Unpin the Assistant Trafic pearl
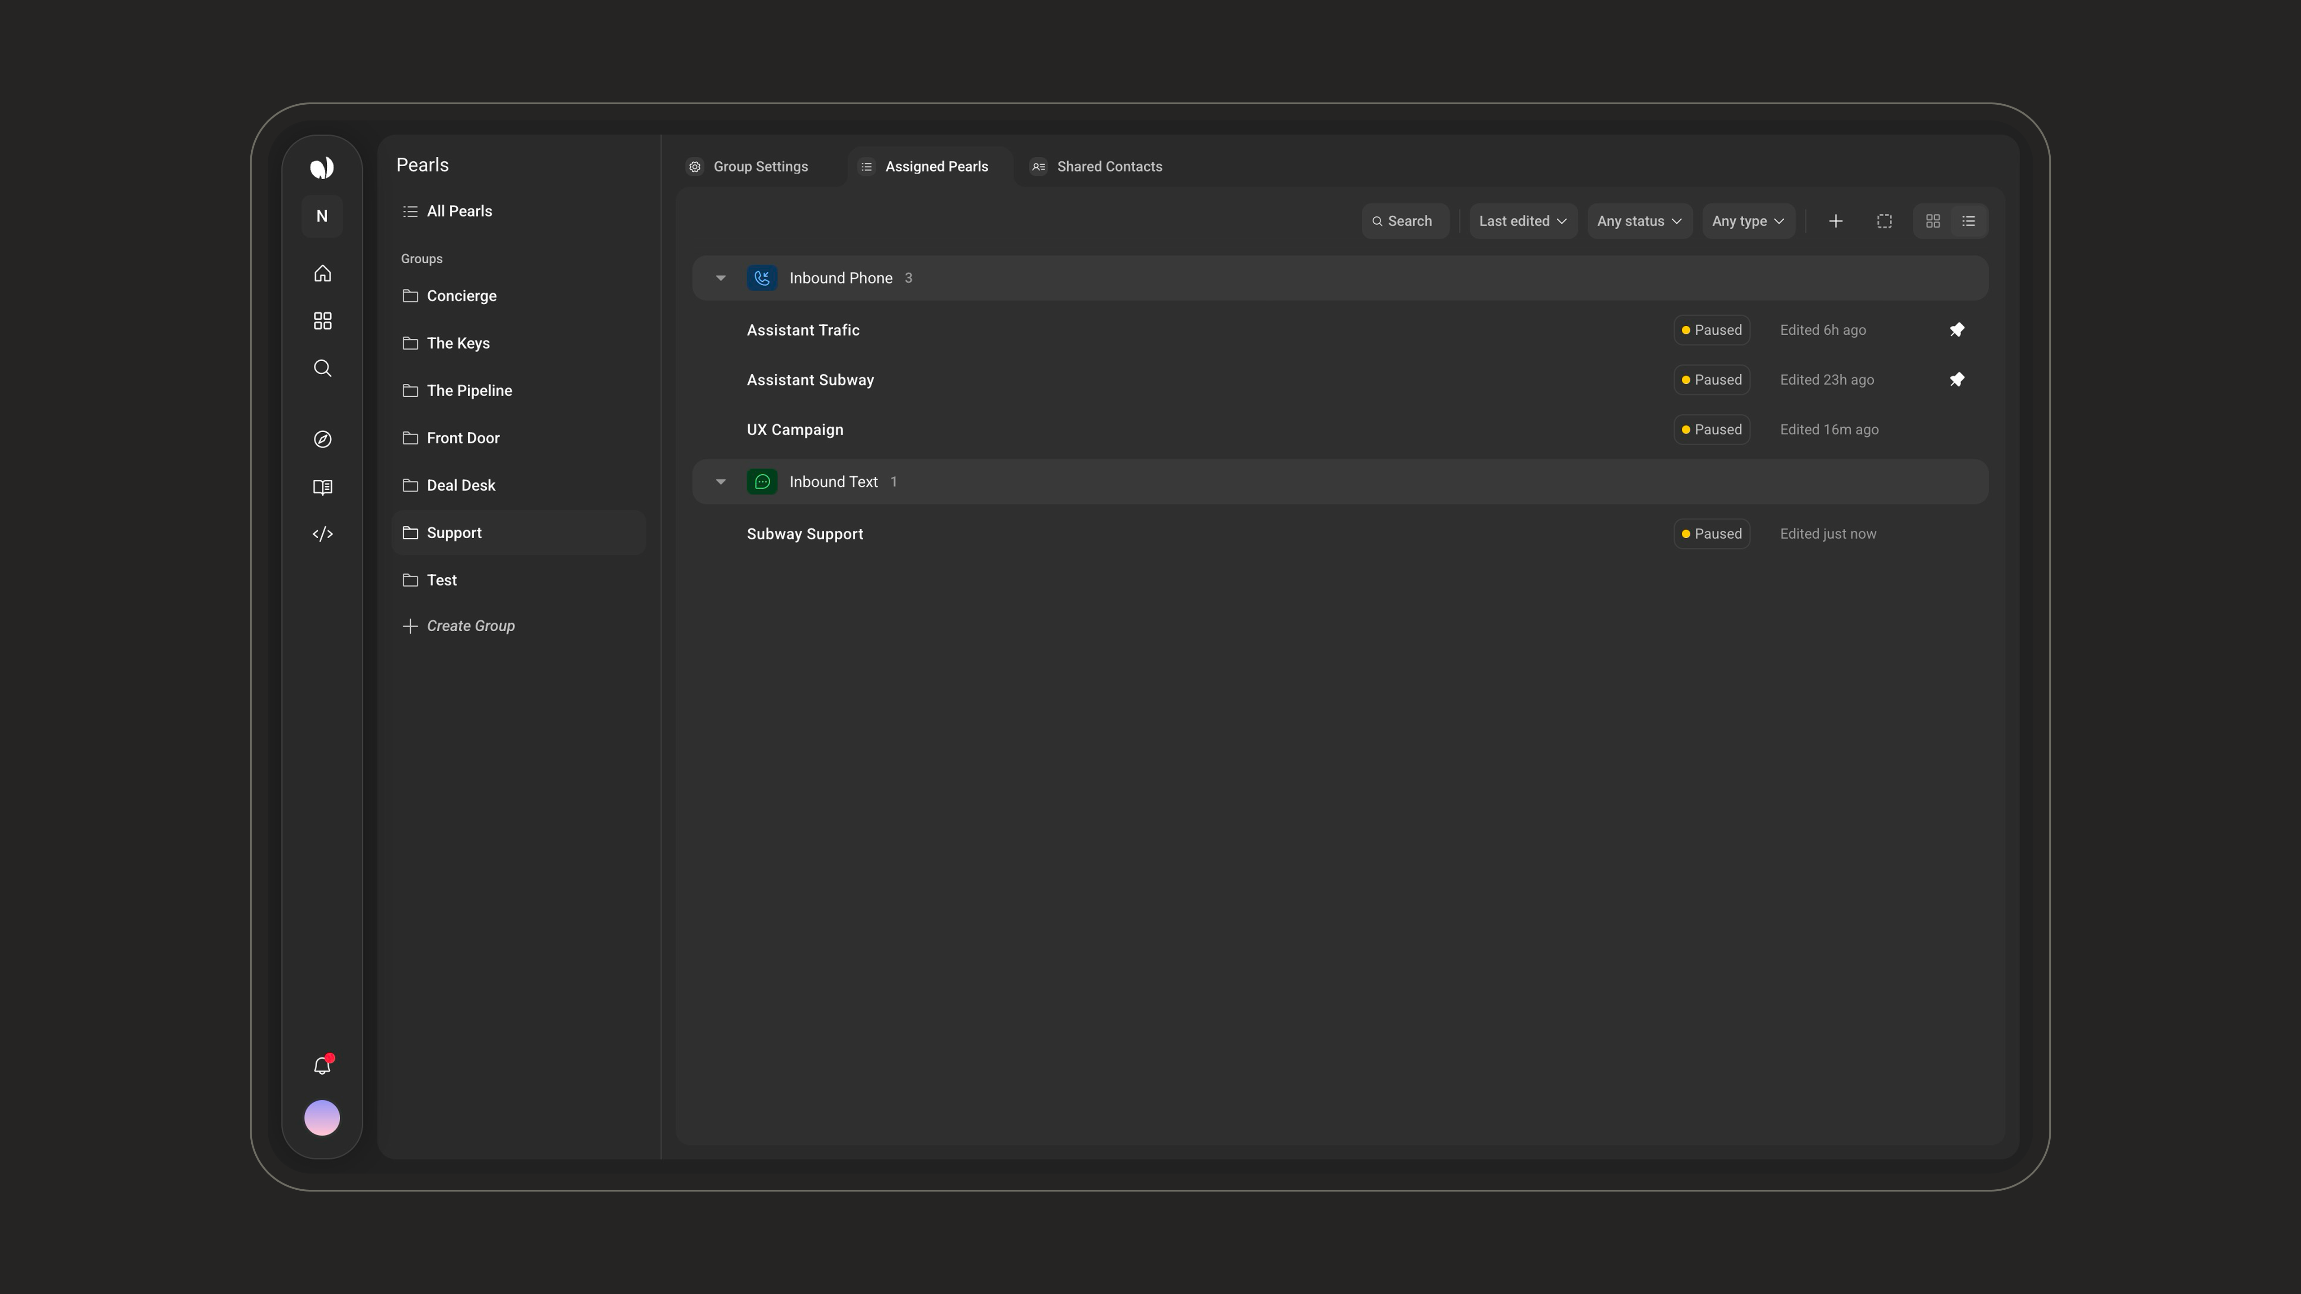This screenshot has height=1294, width=2301. (x=1956, y=330)
